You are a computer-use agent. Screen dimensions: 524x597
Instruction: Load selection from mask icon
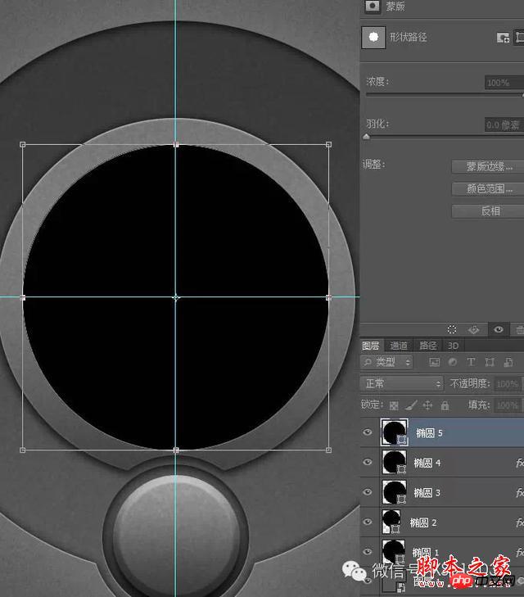click(452, 329)
